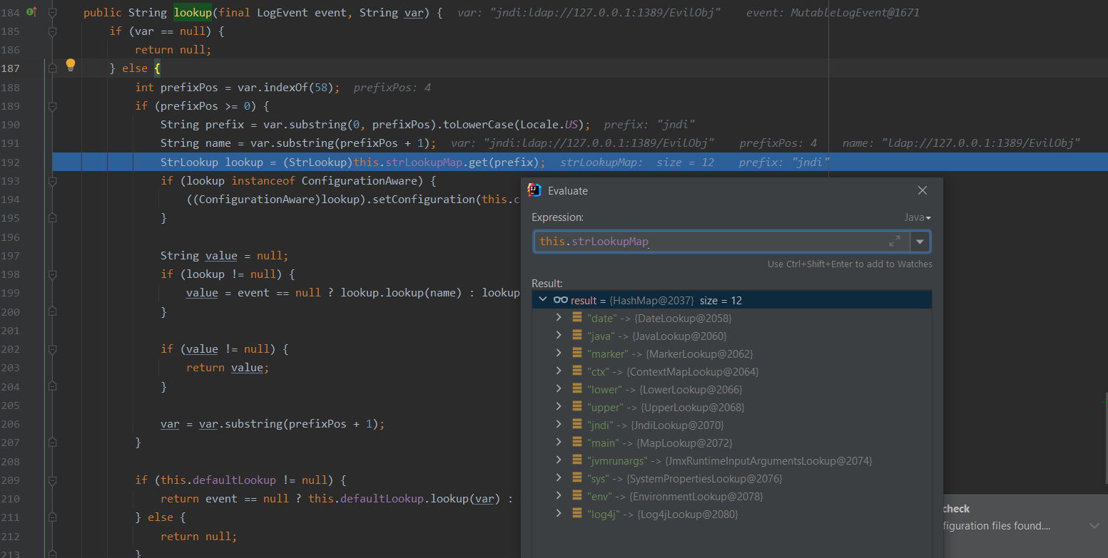The width and height of the screenshot is (1108, 558).
Task: Click the map entry icon beside "upper"
Action: point(577,407)
